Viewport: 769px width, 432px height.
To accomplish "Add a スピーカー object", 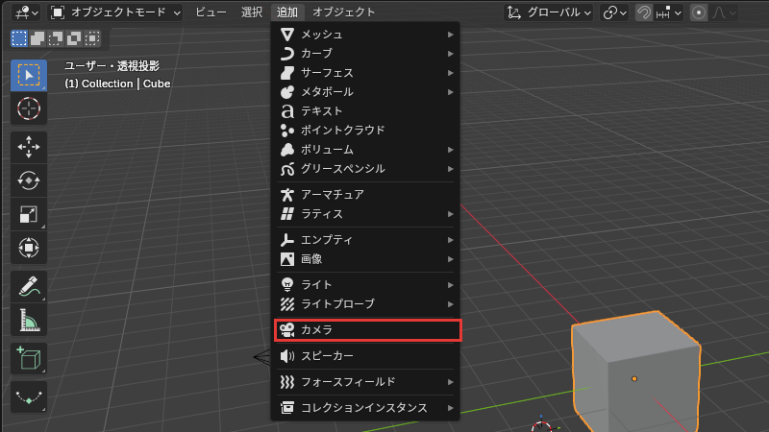I will [366, 356].
